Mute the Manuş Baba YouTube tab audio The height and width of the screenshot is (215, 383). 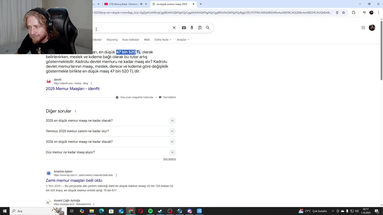point(141,4)
